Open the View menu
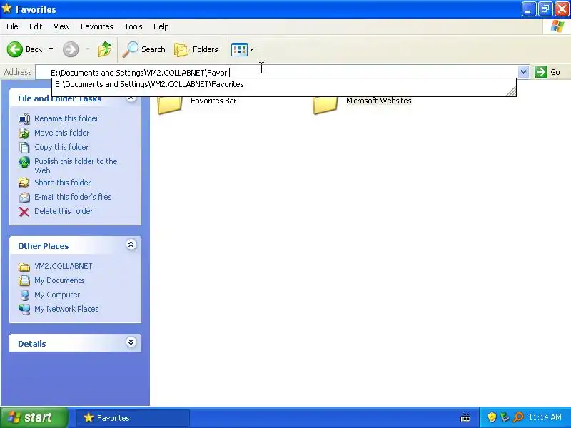This screenshot has height=428, width=571. 61,26
